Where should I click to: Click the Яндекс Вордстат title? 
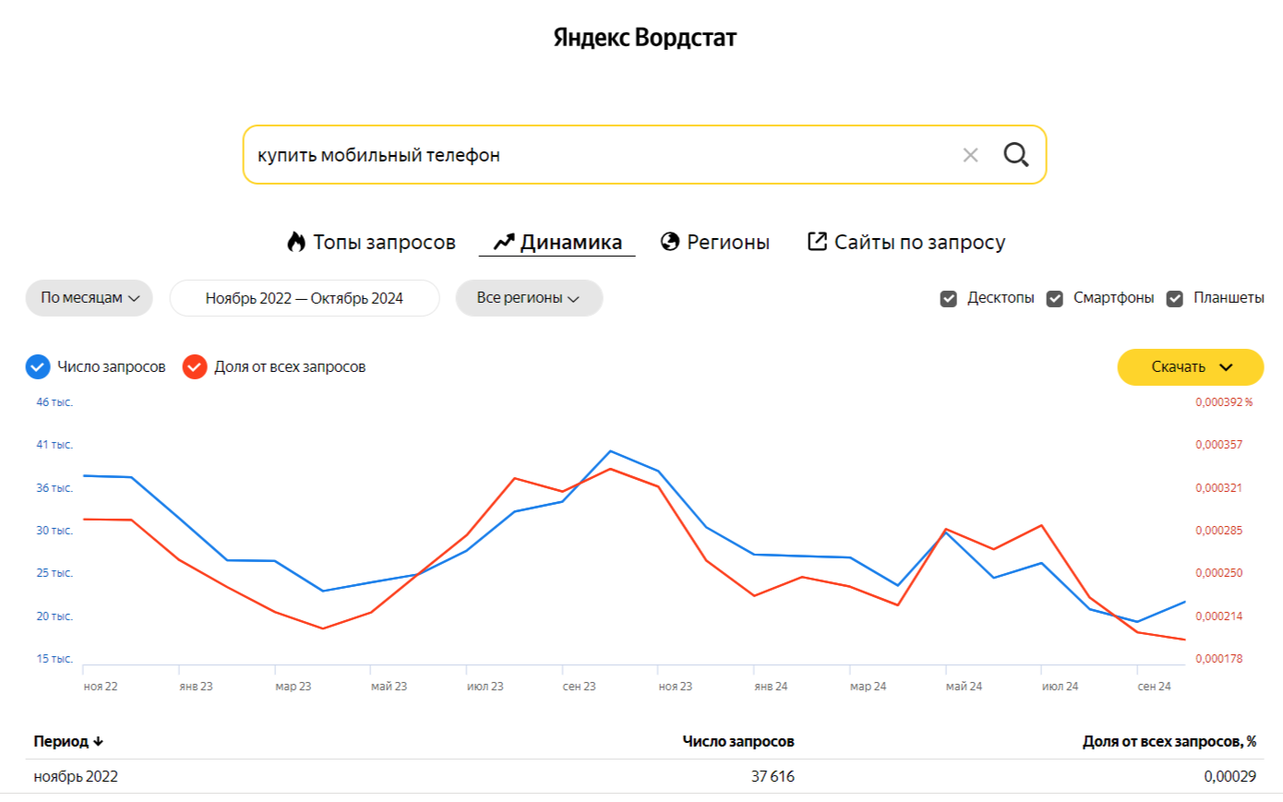pyautogui.click(x=645, y=38)
